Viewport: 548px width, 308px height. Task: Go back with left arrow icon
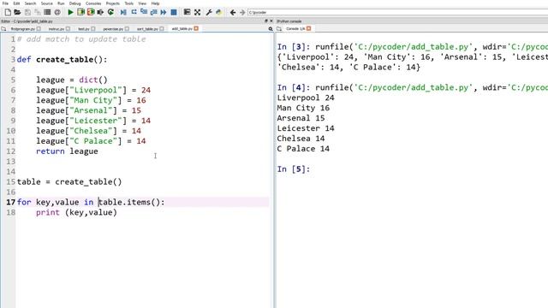tap(233, 12)
